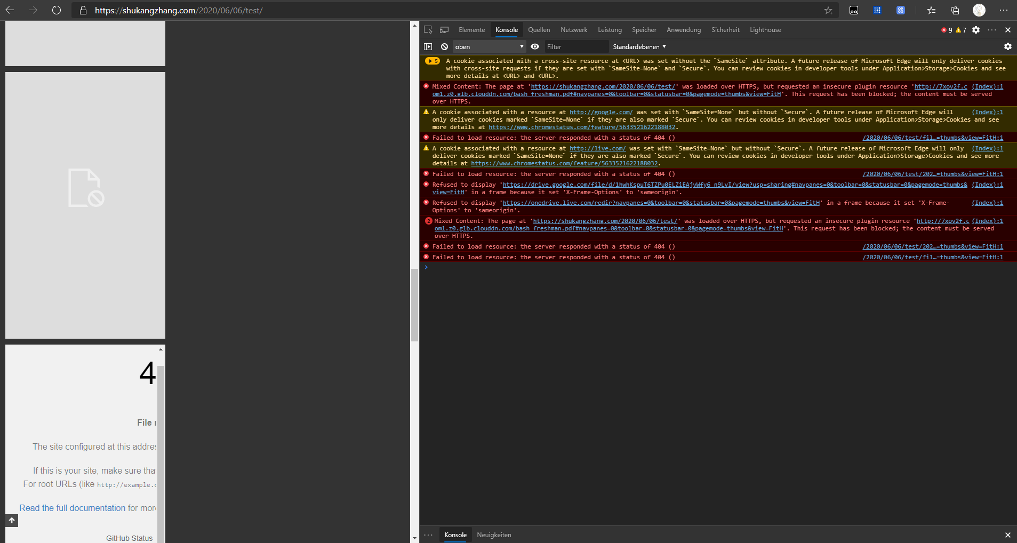This screenshot has height=543, width=1017.
Task: Toggle device emulation toolbar icon
Action: pyautogui.click(x=444, y=30)
